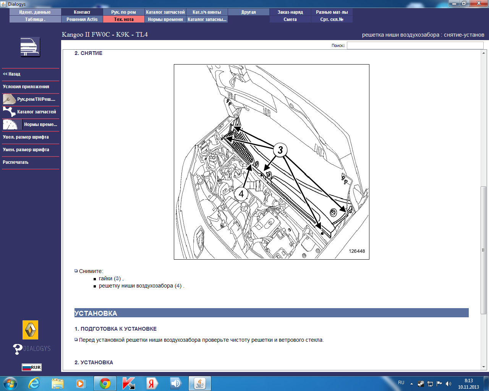This screenshot has width=489, height=391.
Task: Open Dialogys help question mark icon
Action: [18, 349]
